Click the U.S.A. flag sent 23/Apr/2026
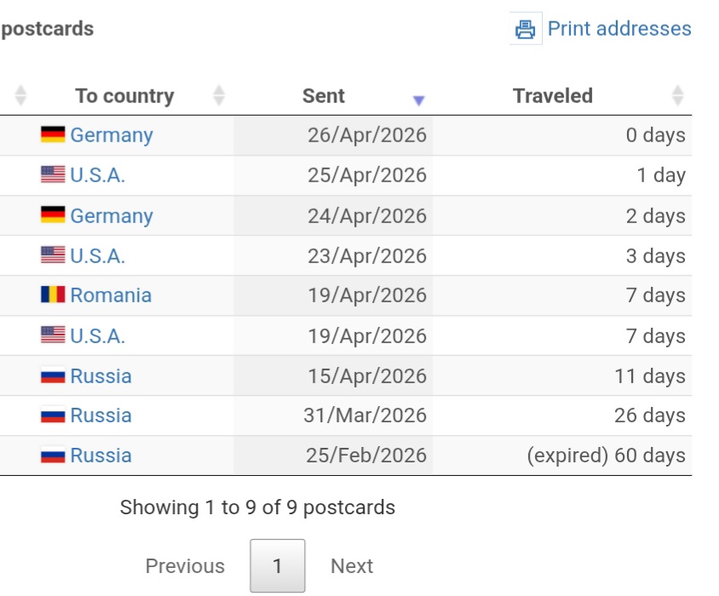Viewport: 719px width, 596px height. (x=53, y=255)
